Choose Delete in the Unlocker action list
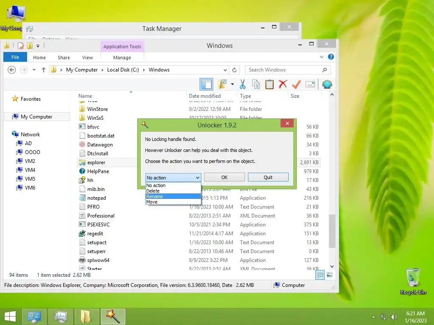 click(173, 191)
